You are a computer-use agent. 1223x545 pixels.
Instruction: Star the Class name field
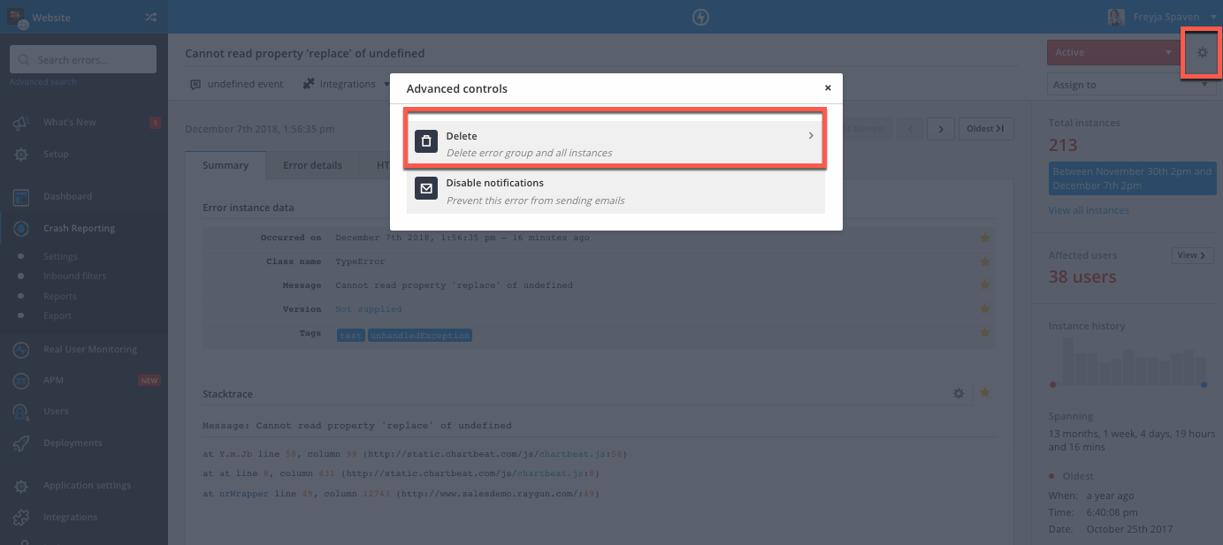(x=984, y=261)
